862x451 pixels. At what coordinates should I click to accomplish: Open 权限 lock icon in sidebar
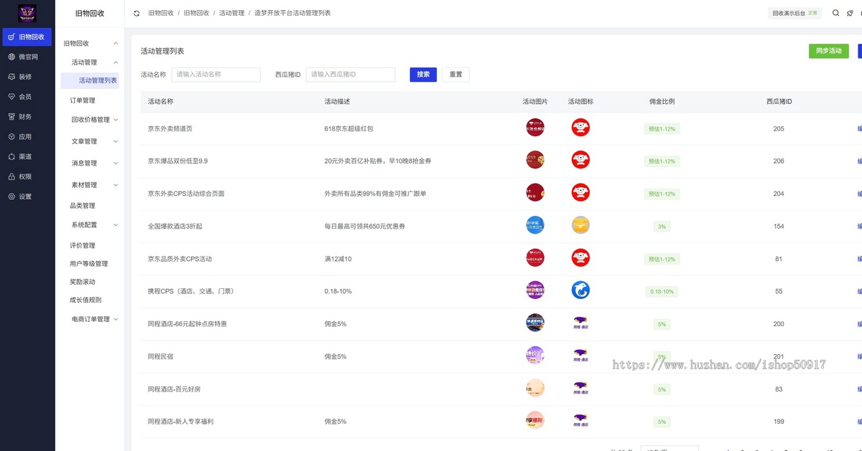11,176
